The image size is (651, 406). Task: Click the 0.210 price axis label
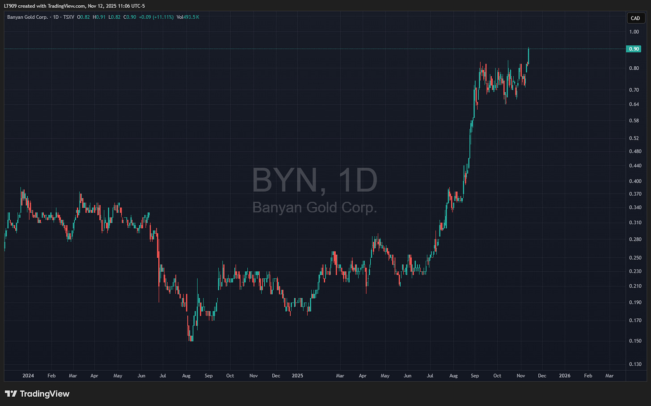pos(635,286)
